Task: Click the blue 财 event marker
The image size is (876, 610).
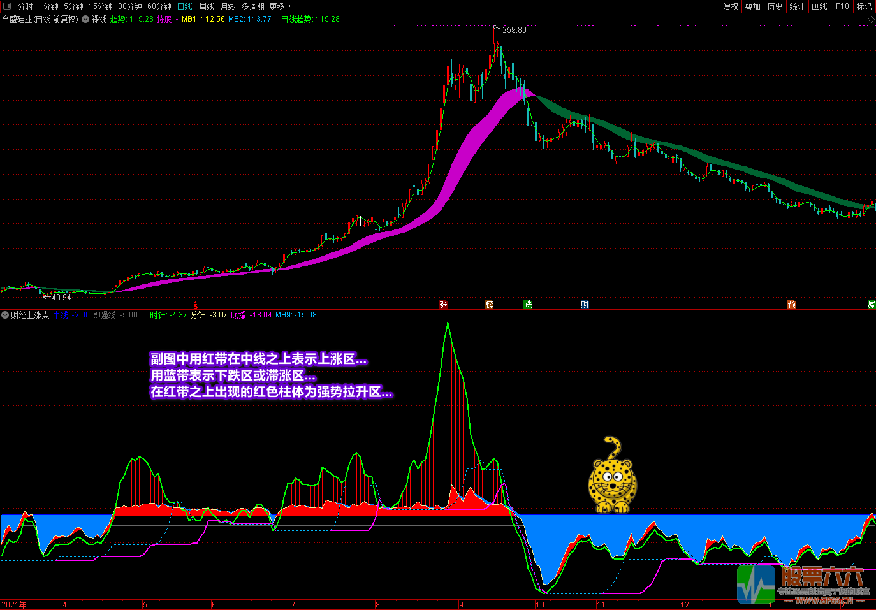Action: point(585,305)
